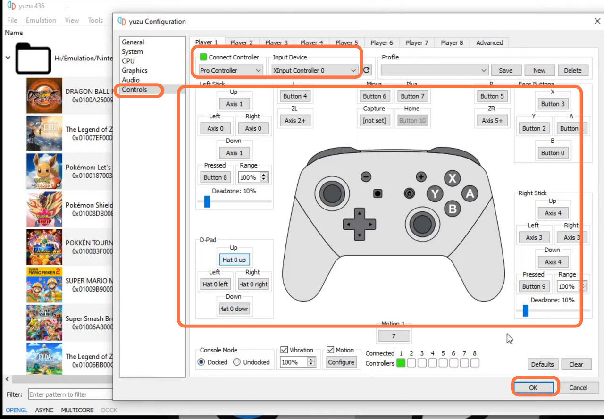Click the Cancel button

(578, 387)
